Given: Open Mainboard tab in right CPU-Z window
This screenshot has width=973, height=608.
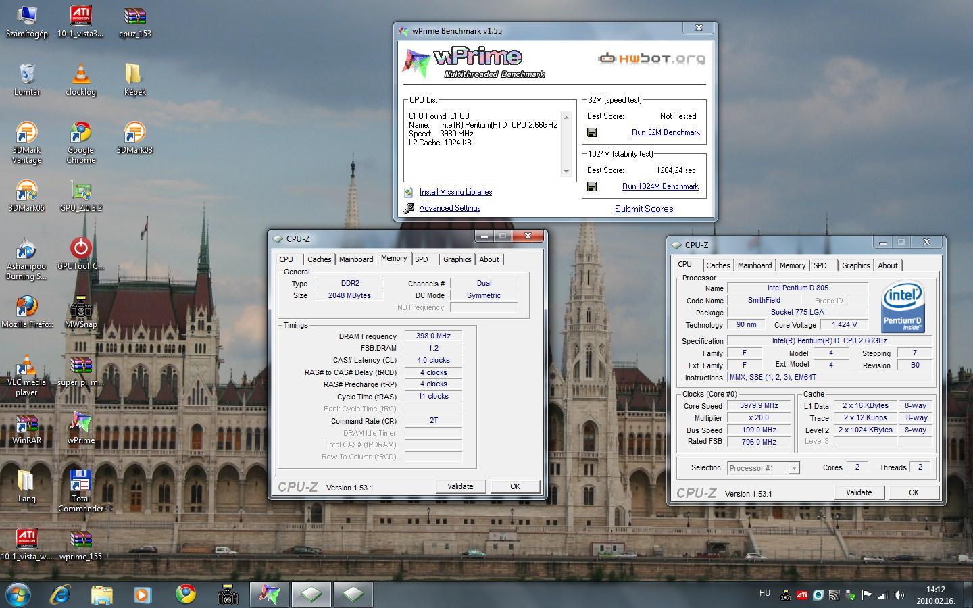Looking at the screenshot, I should (755, 265).
